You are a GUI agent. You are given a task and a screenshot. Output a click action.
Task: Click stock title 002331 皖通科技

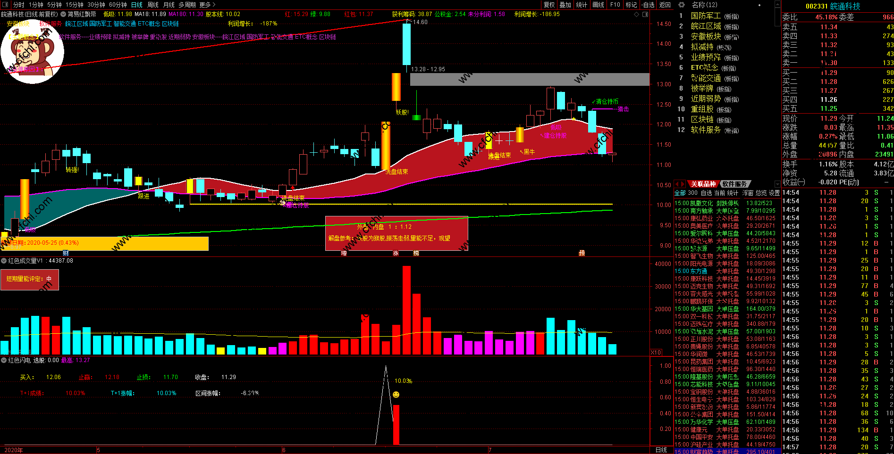[833, 6]
